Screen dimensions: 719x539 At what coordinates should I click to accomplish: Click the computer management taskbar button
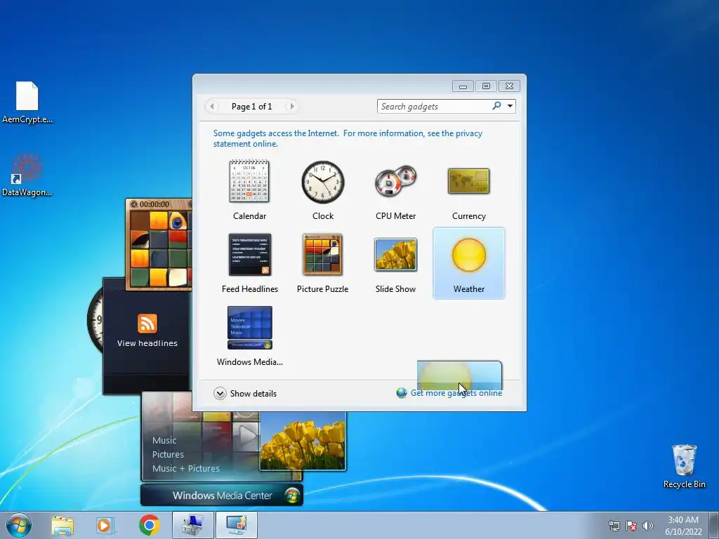coord(192,525)
